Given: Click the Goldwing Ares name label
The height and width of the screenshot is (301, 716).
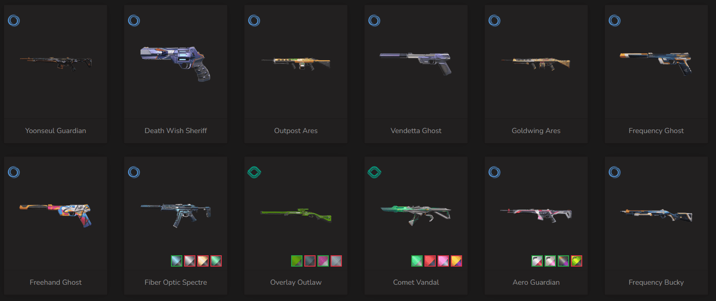Looking at the screenshot, I should (536, 131).
